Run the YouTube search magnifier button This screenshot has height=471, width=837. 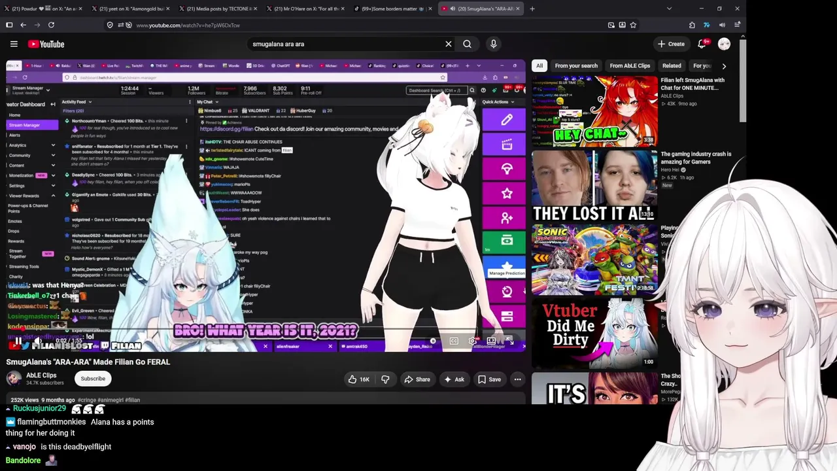(x=467, y=44)
